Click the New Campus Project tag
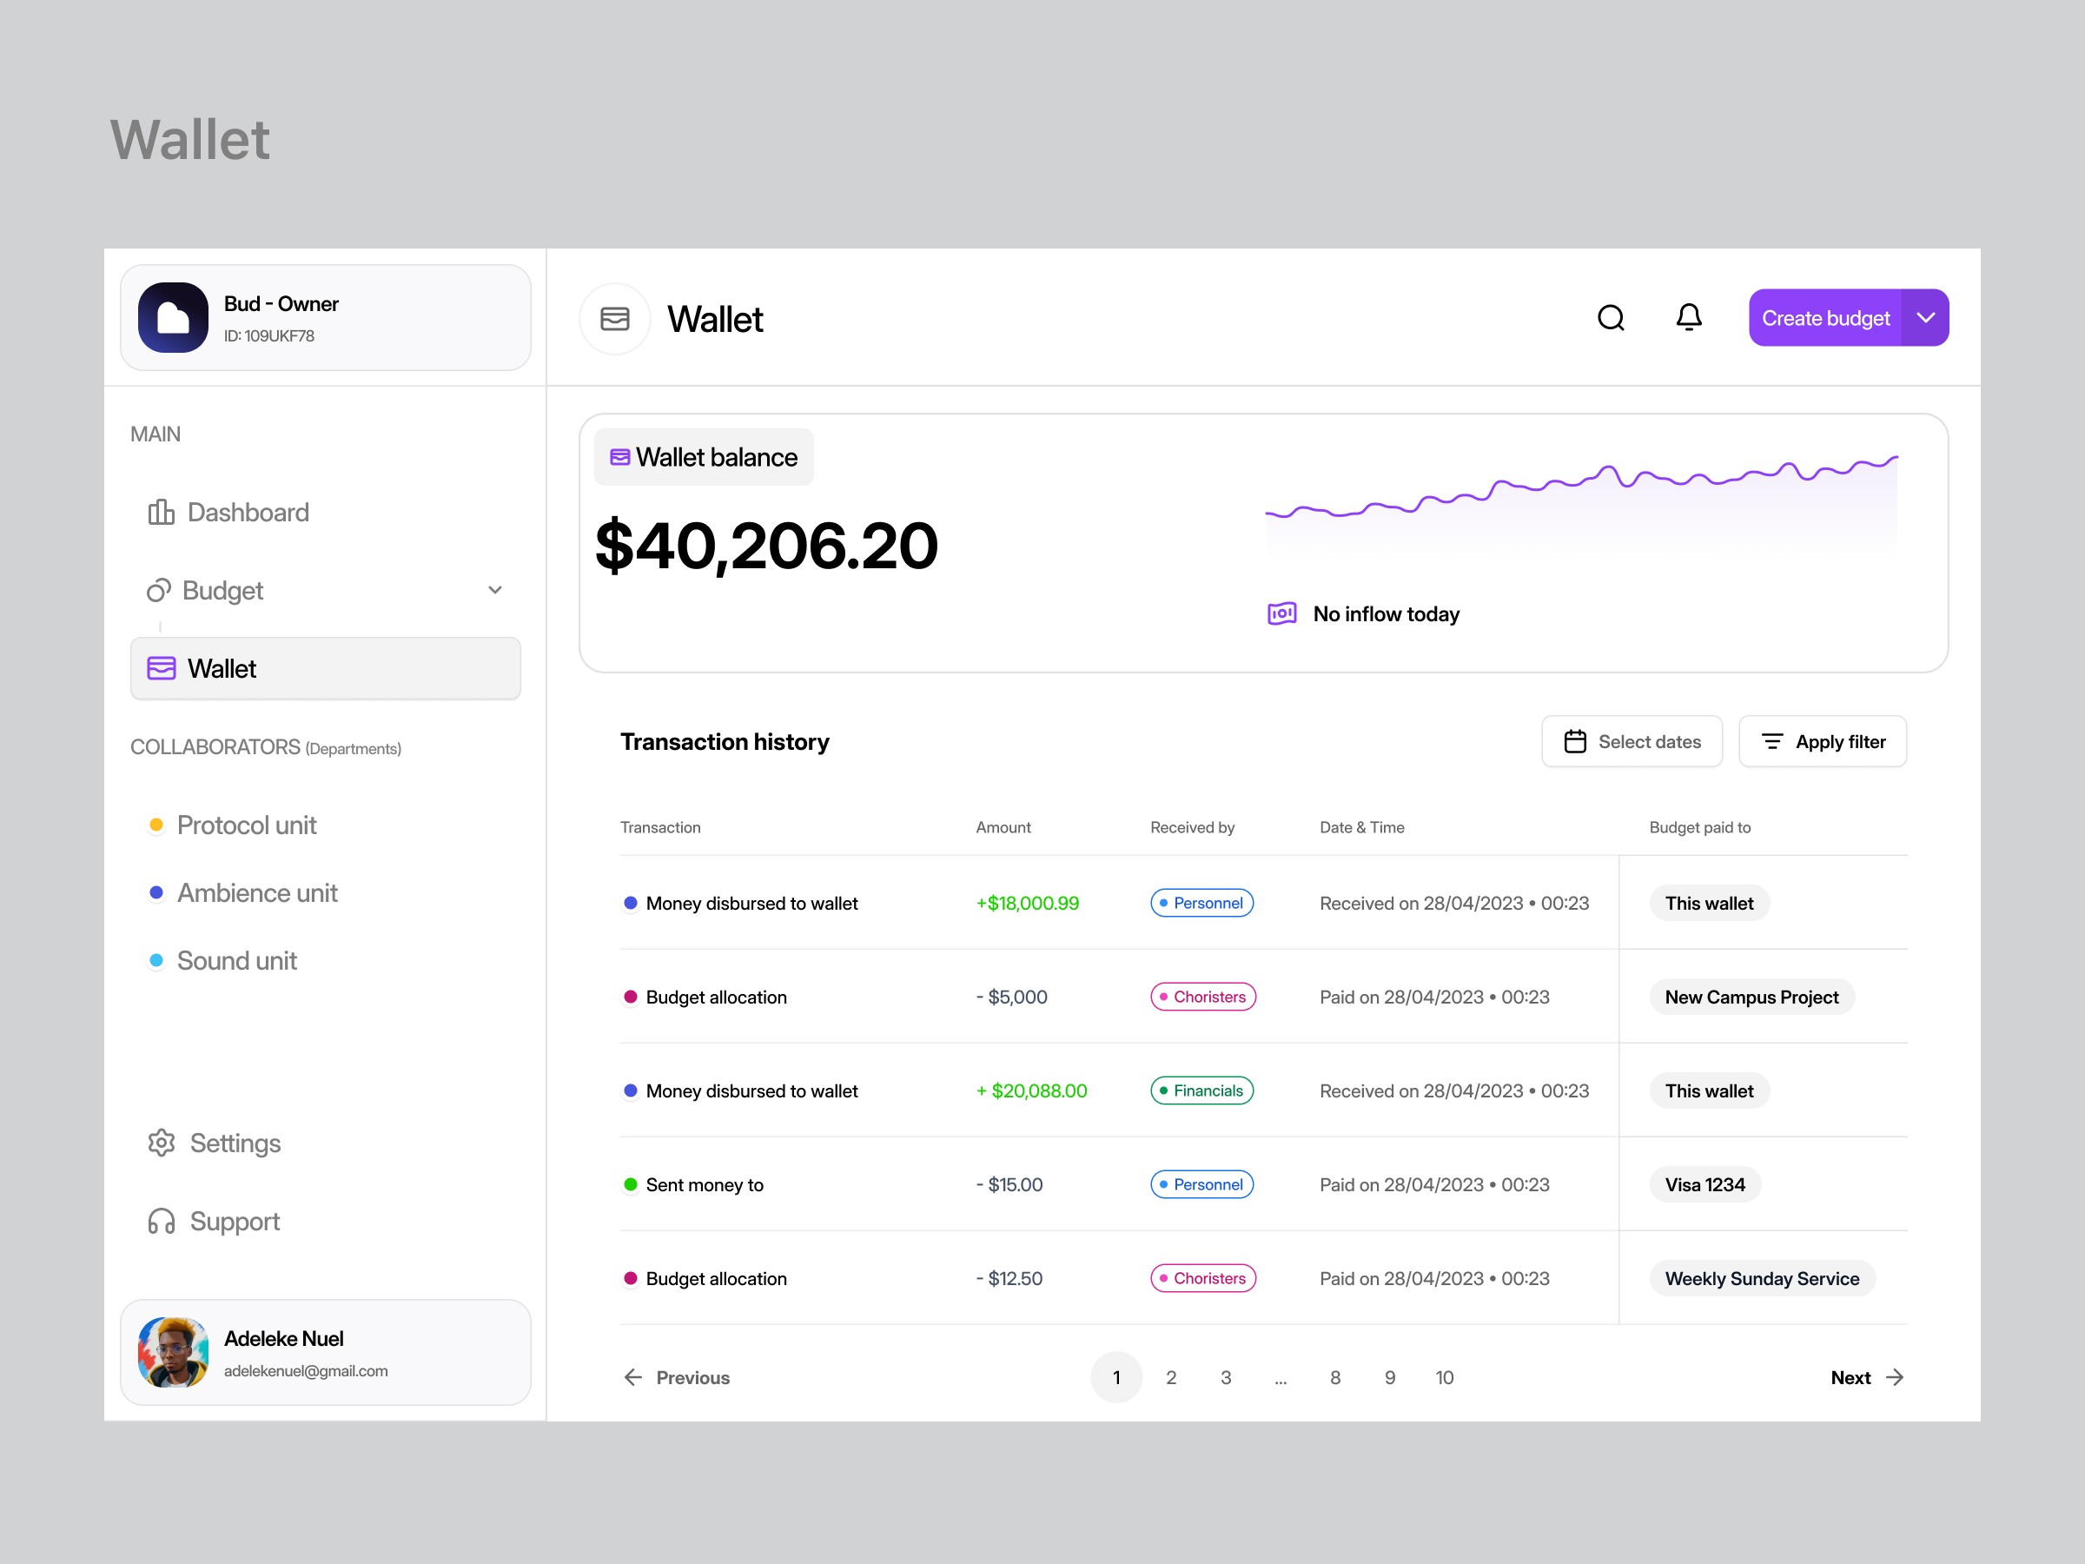Image resolution: width=2085 pixels, height=1564 pixels. [1751, 997]
